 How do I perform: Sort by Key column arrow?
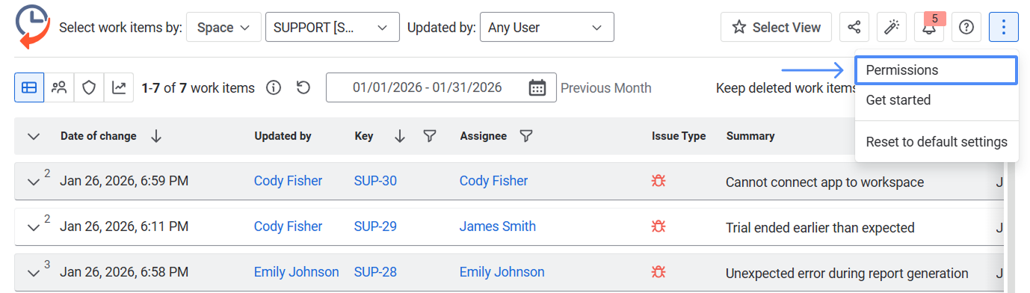point(400,136)
